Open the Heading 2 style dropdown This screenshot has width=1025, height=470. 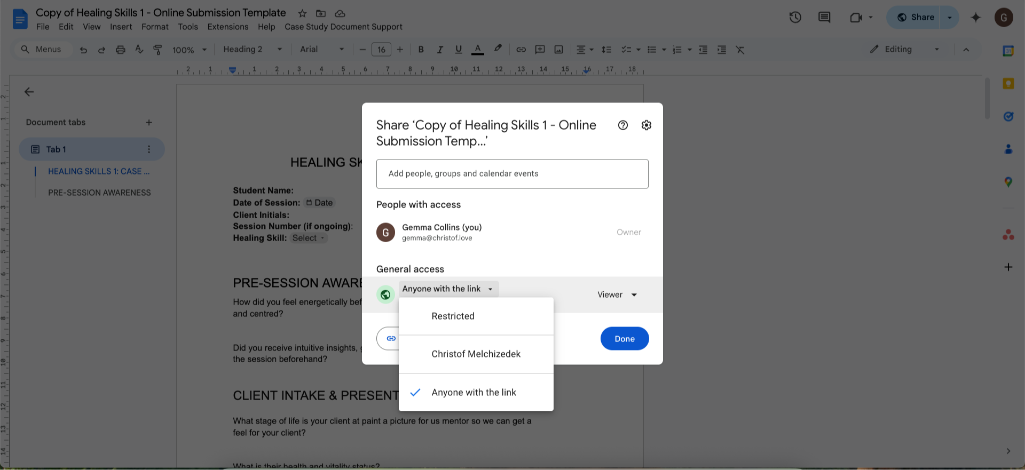pos(253,50)
